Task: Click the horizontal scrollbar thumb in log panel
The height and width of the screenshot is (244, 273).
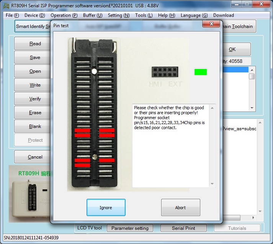Action: [x=232, y=218]
